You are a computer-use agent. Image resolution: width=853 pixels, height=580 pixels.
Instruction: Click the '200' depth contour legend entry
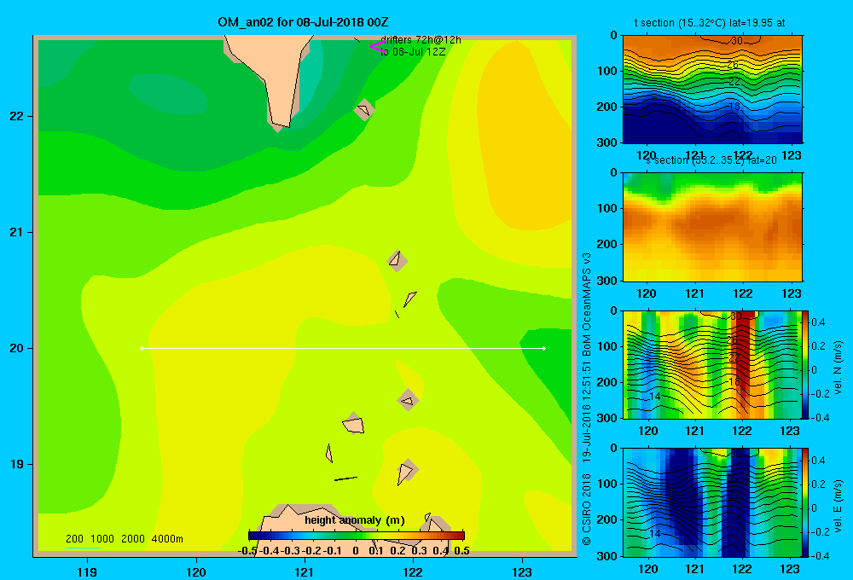(74, 539)
